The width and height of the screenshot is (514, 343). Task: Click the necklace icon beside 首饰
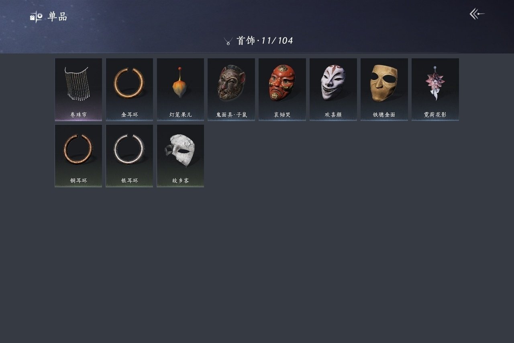coord(228,41)
